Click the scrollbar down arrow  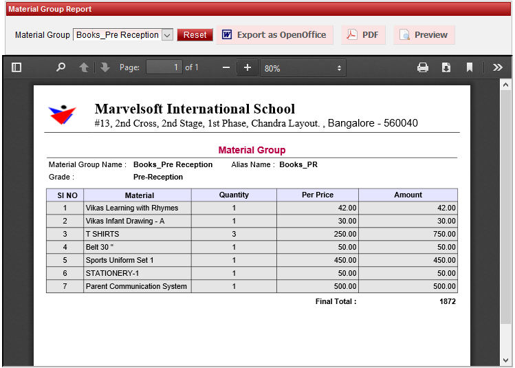(506, 361)
